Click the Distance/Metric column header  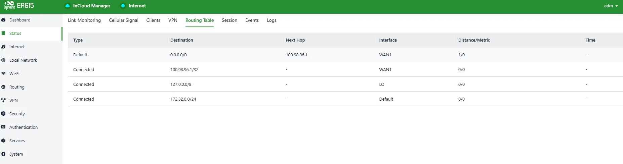474,40
